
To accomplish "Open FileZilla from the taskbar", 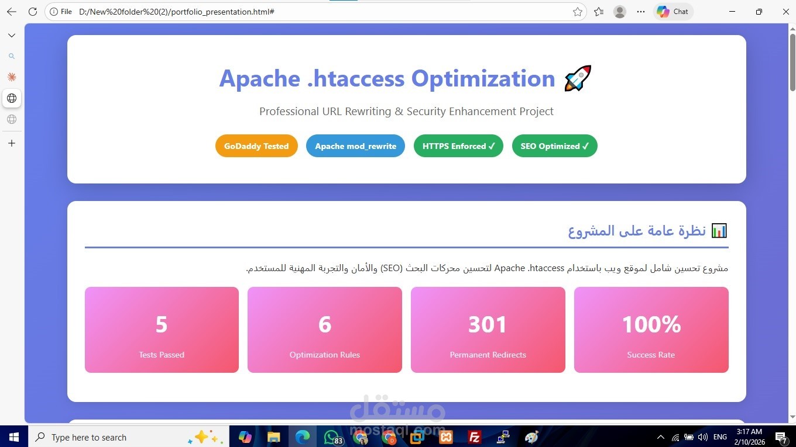I will 475,436.
